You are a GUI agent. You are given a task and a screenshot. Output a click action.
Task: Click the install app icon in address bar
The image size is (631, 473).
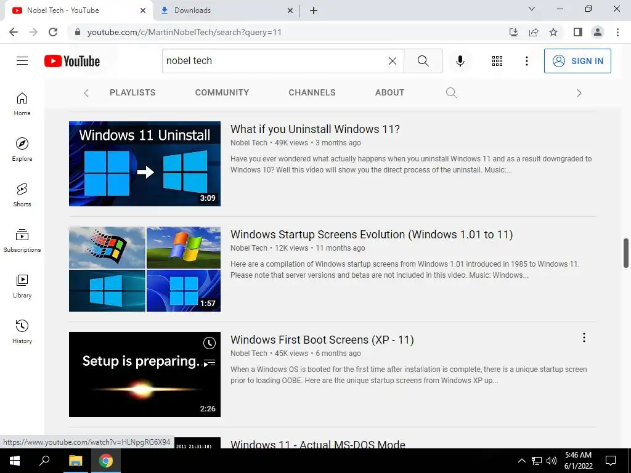514,32
